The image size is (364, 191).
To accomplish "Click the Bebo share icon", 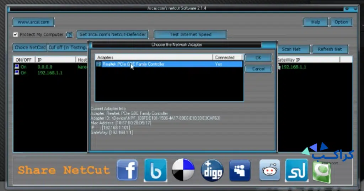I will click(x=155, y=170).
